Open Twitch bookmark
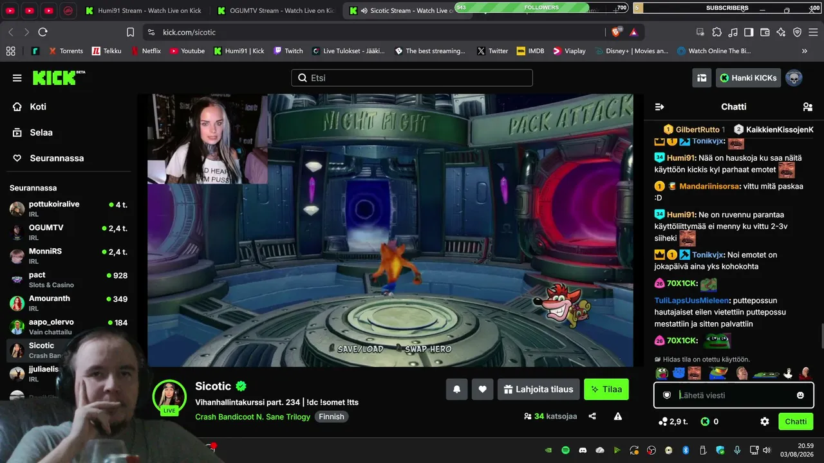824x463 pixels. (288, 51)
